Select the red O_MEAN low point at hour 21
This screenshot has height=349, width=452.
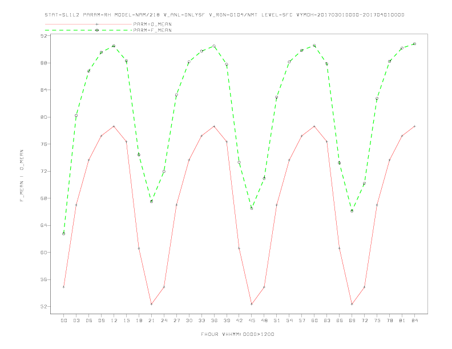(151, 304)
